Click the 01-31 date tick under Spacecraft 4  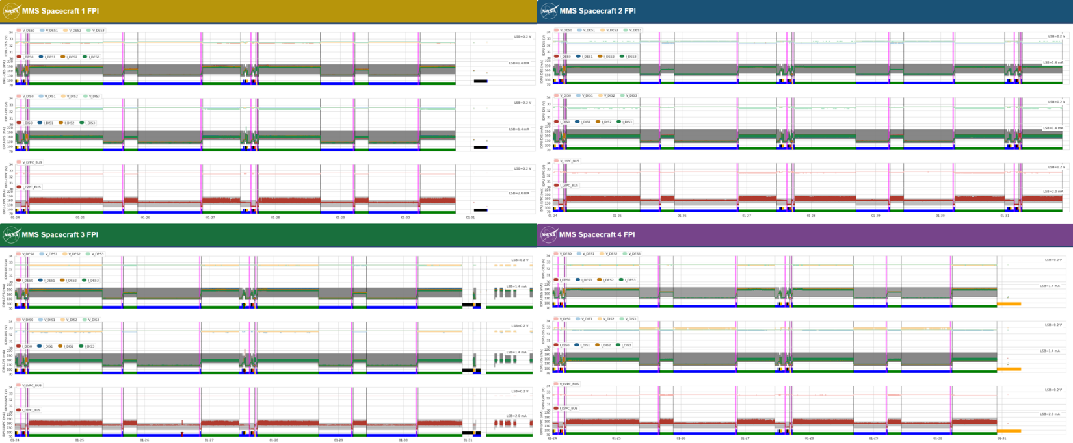click(x=1001, y=438)
